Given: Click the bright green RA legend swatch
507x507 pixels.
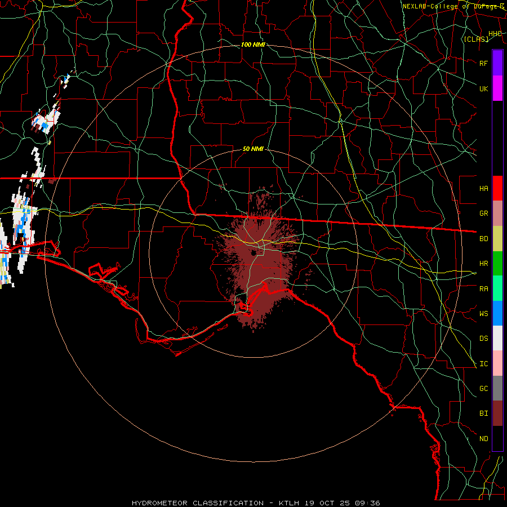Looking at the screenshot, I should (x=497, y=288).
